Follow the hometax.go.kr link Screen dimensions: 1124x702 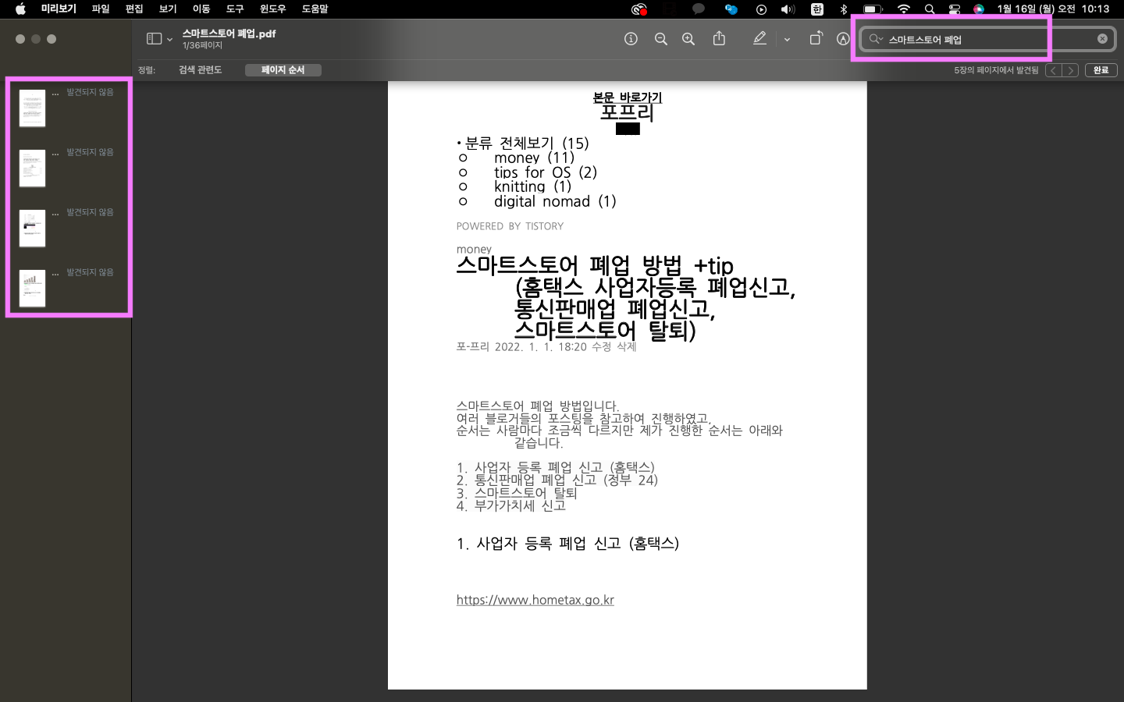click(535, 599)
